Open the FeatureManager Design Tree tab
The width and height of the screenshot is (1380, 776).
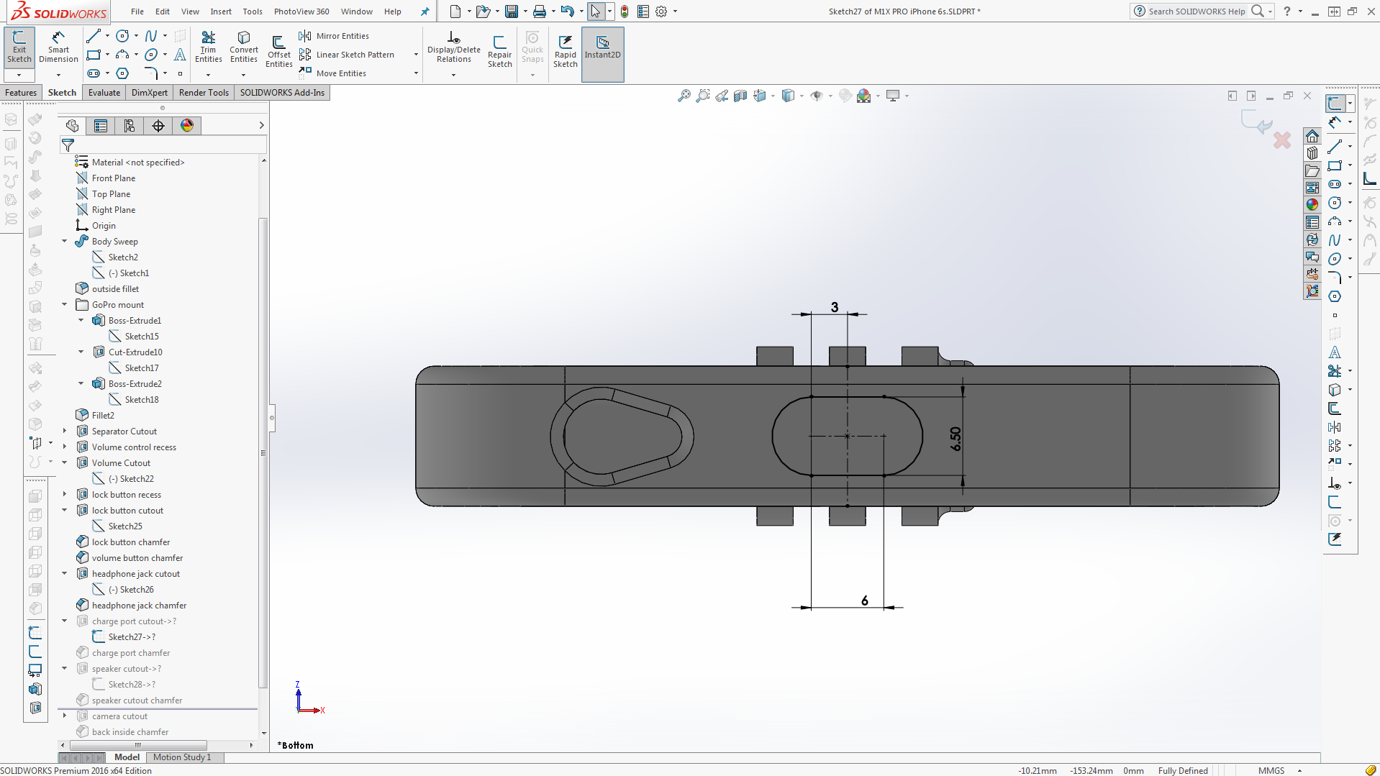point(72,126)
